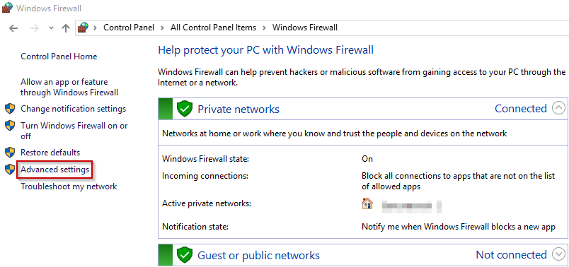Viewport: 569px width, 267px height.
Task: Collapse the Private networks section chevron
Action: coord(558,108)
